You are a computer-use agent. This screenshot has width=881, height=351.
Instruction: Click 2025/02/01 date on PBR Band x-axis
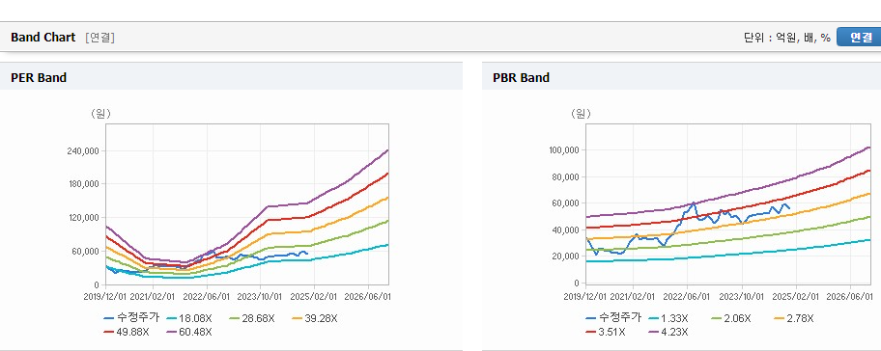coord(797,297)
